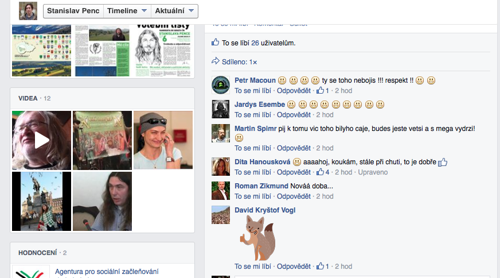Click the 2 hod timestamp on Jardys Esembe's comment
This screenshot has width=500, height=278.
(325, 115)
